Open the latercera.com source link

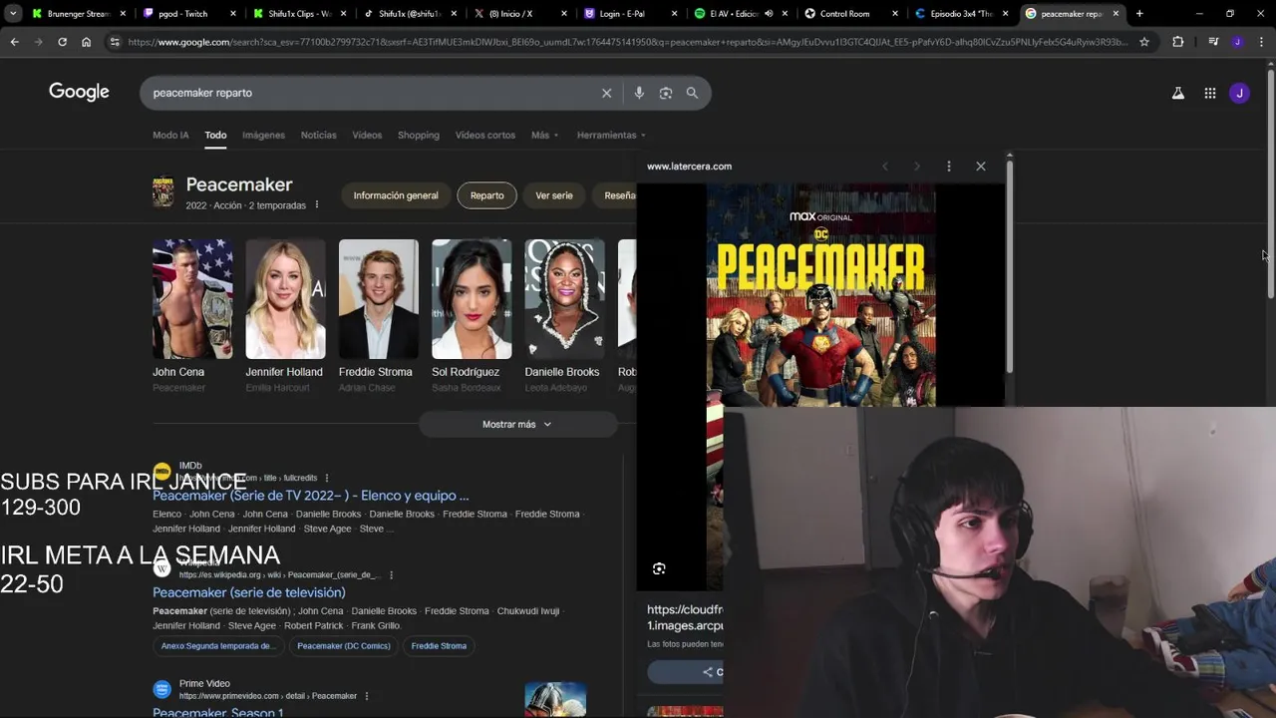point(689,167)
